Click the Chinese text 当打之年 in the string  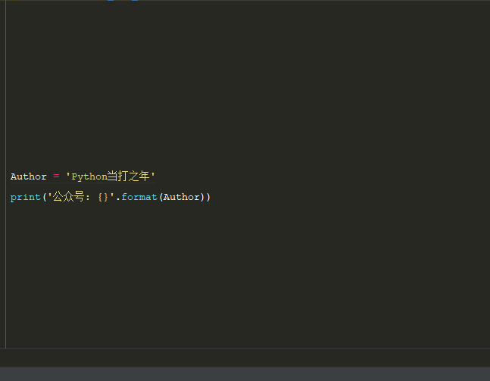128,176
